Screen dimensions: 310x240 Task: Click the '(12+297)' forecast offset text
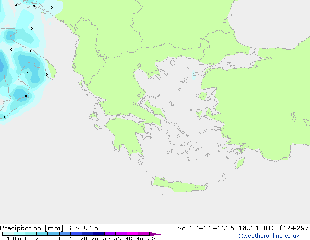click(294, 228)
